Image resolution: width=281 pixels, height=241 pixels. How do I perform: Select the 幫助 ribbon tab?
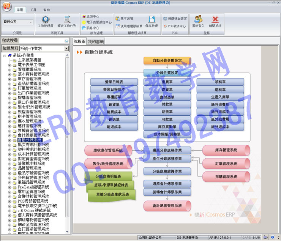(x=47, y=10)
